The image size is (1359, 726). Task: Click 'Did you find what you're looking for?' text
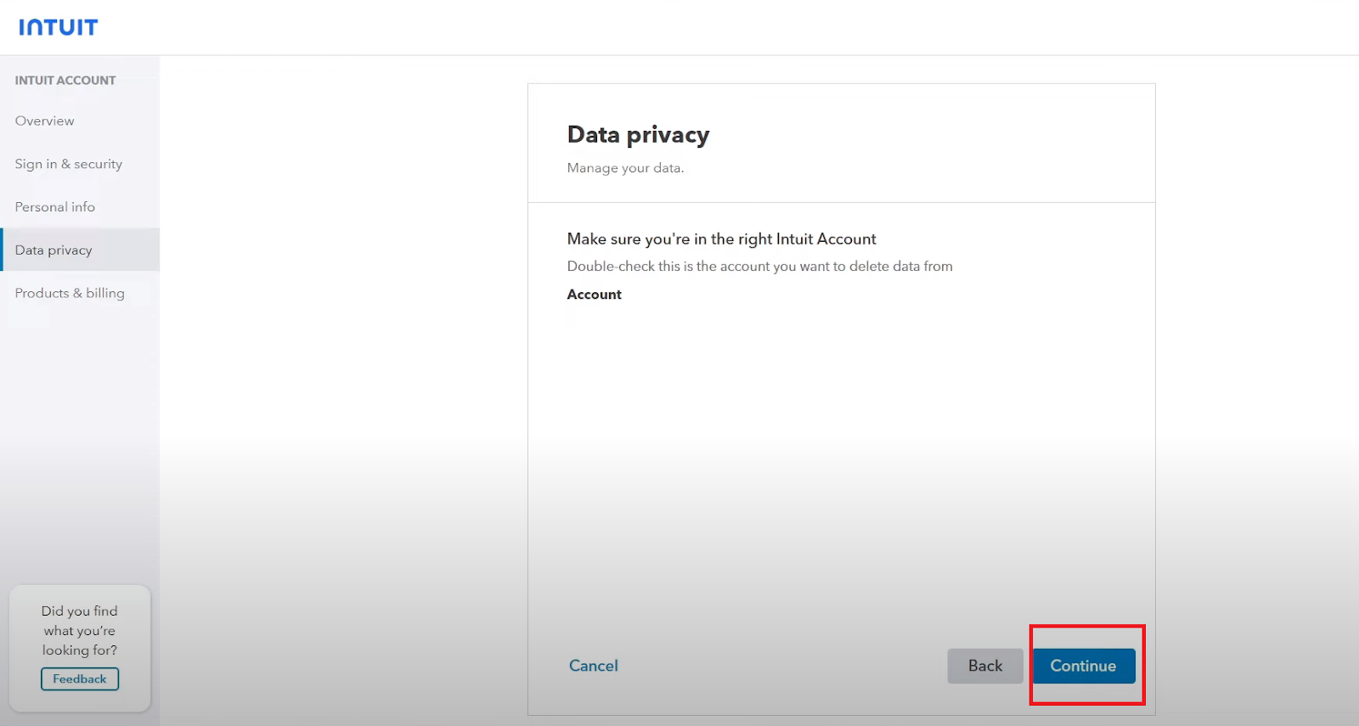coord(80,631)
